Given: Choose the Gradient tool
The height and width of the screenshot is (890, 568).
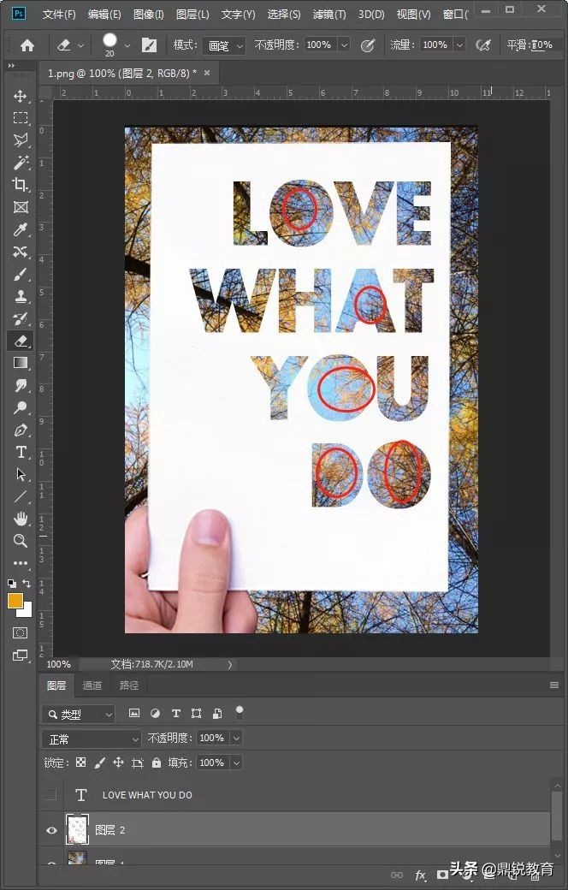Looking at the screenshot, I should click(21, 363).
